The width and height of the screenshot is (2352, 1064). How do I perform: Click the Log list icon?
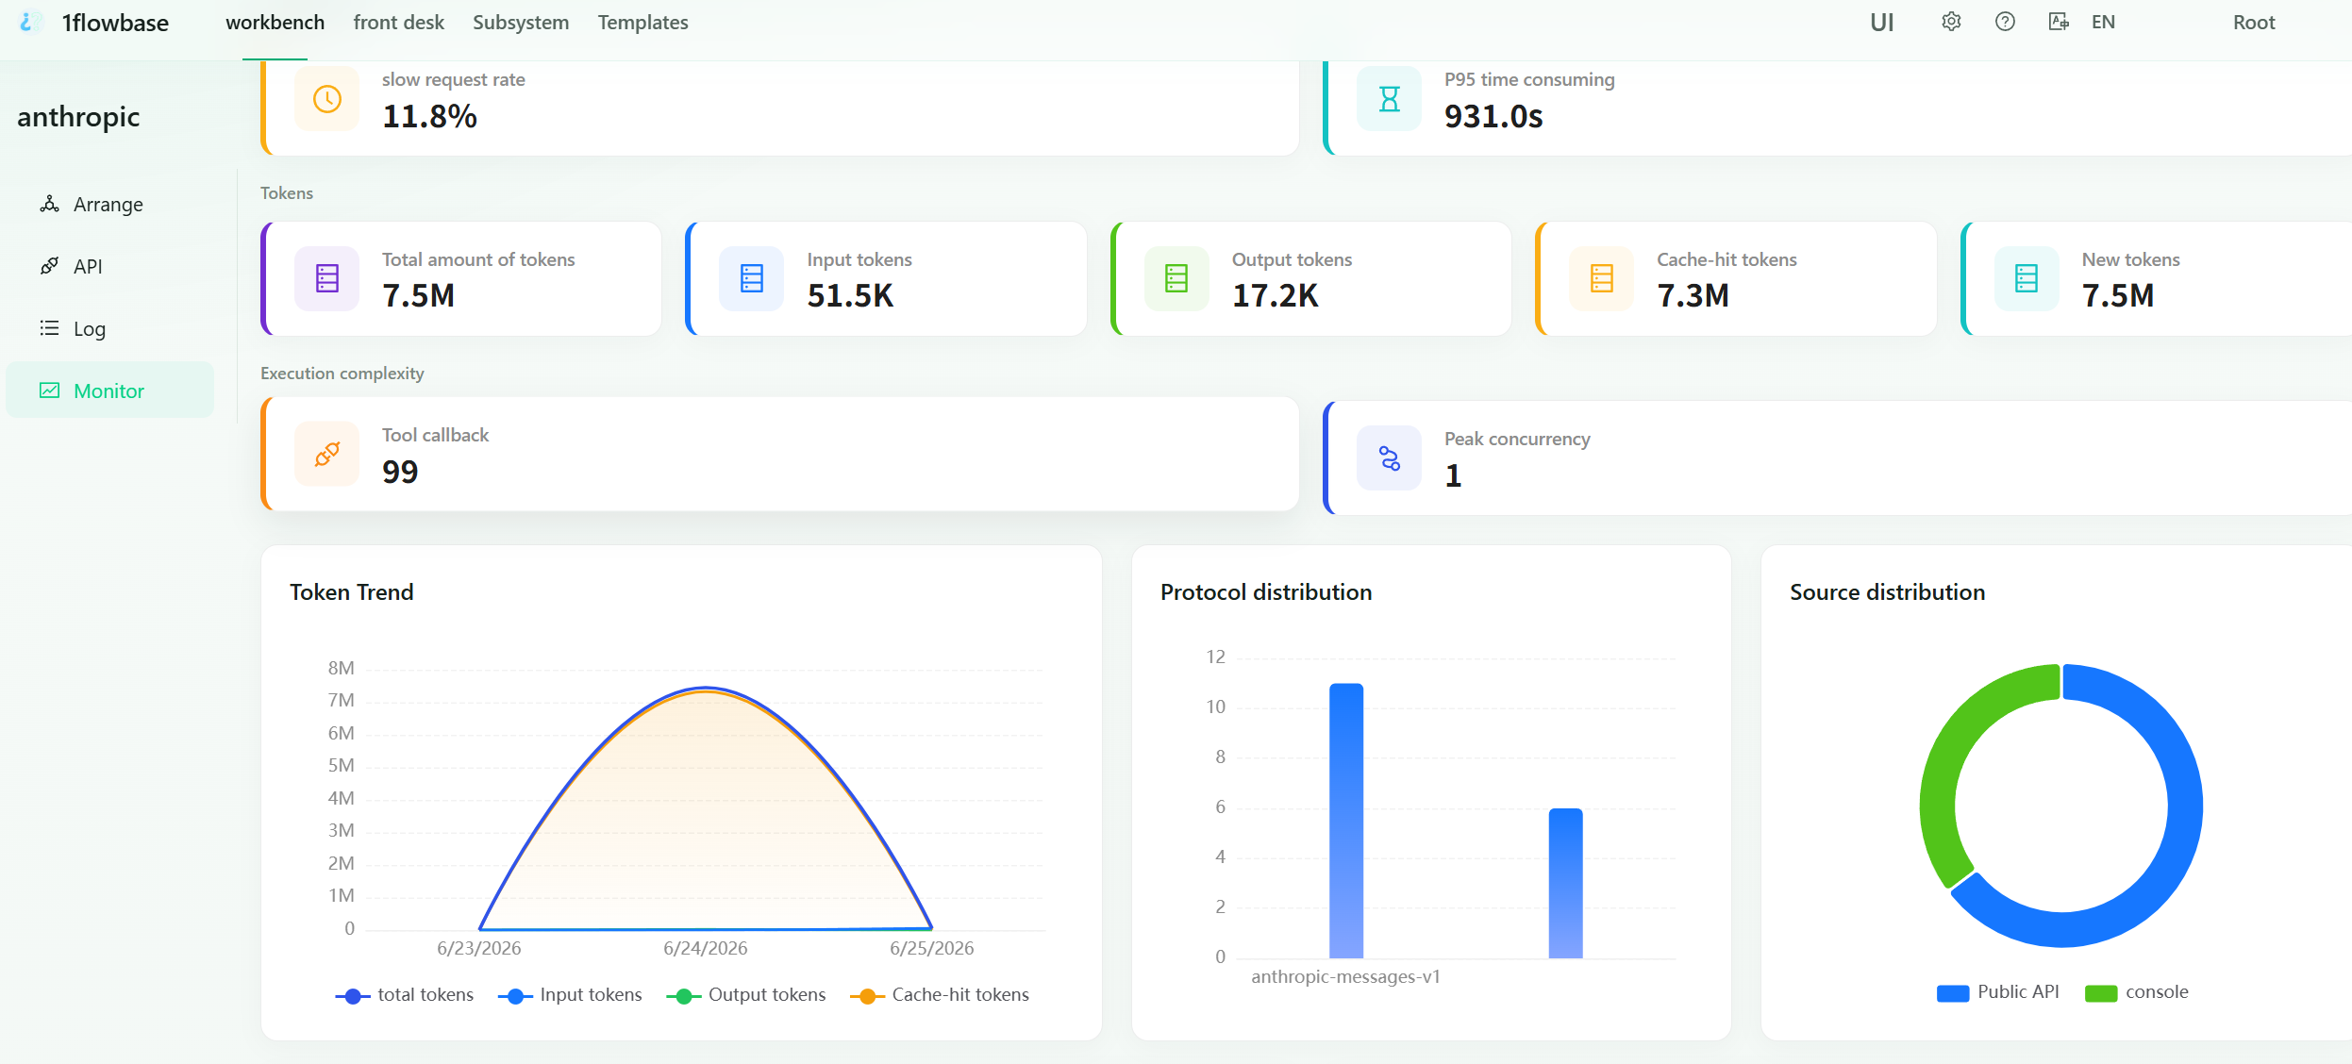(x=49, y=328)
